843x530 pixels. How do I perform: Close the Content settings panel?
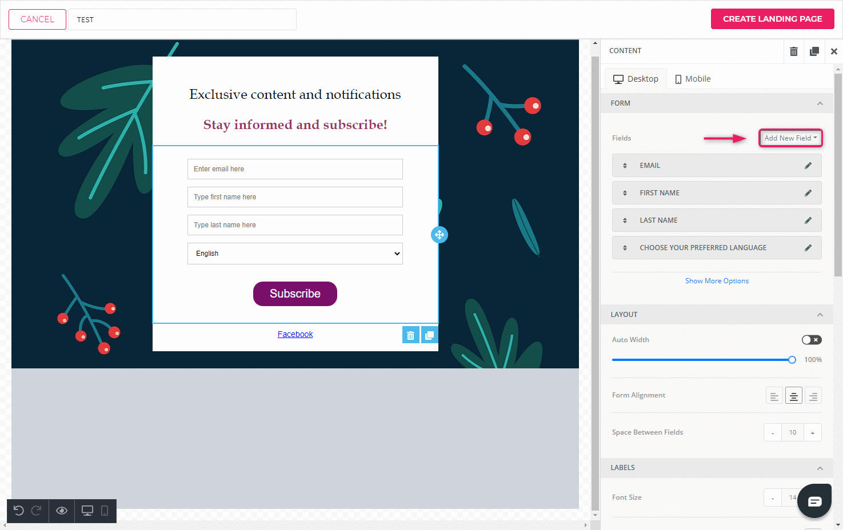click(834, 51)
